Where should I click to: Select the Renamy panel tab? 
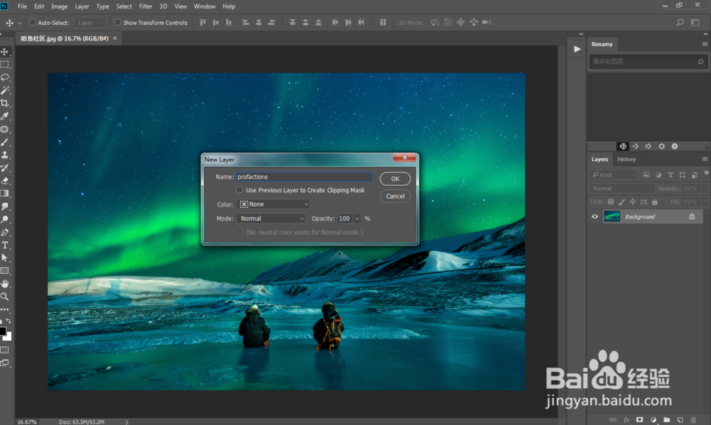coord(602,45)
